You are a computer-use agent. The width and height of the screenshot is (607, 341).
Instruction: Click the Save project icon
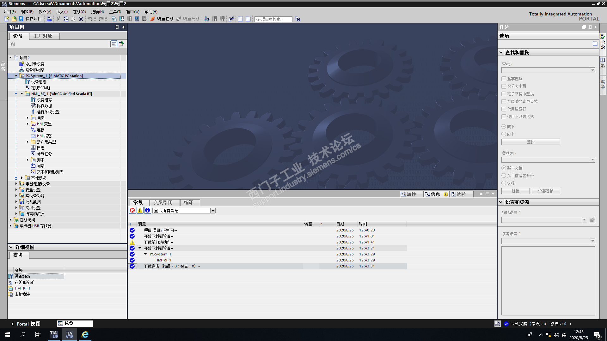tap(21, 19)
